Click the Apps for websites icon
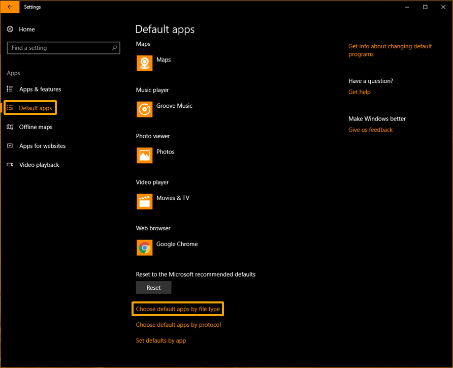 tap(10, 146)
